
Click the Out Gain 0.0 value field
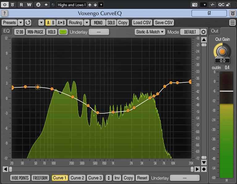222,61
